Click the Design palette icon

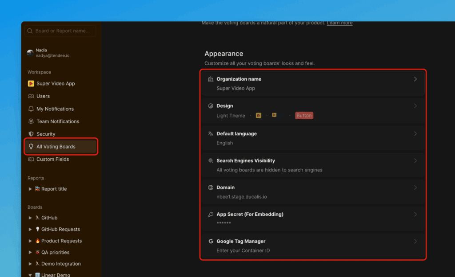click(211, 106)
